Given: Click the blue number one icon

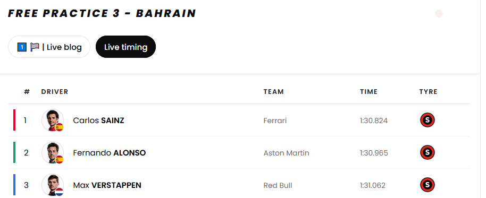Looking at the screenshot, I should coord(22,47).
